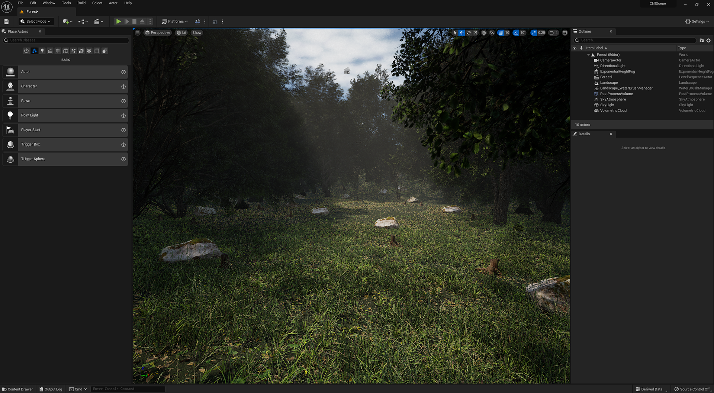The image size is (714, 393).
Task: Change scale snap value 0.25
Action: point(541,33)
